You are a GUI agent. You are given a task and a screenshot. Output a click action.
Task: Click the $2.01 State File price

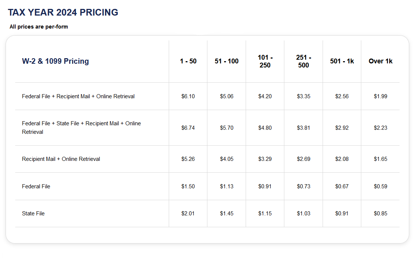[188, 214]
